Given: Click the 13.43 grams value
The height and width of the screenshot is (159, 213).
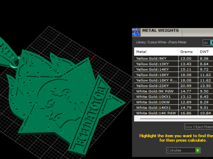Looking at the screenshot, I should [186, 64].
